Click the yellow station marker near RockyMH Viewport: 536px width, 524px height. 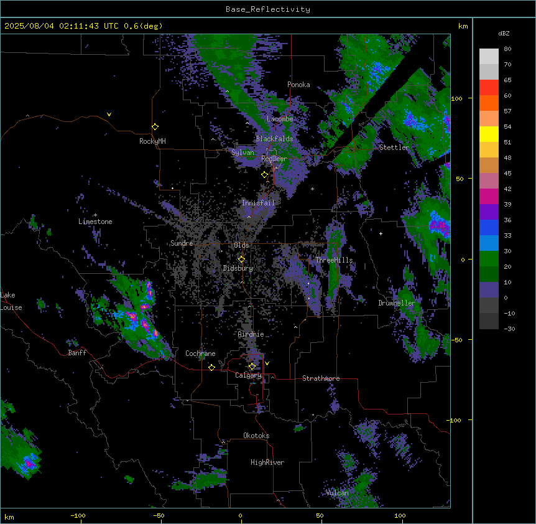tap(155, 127)
